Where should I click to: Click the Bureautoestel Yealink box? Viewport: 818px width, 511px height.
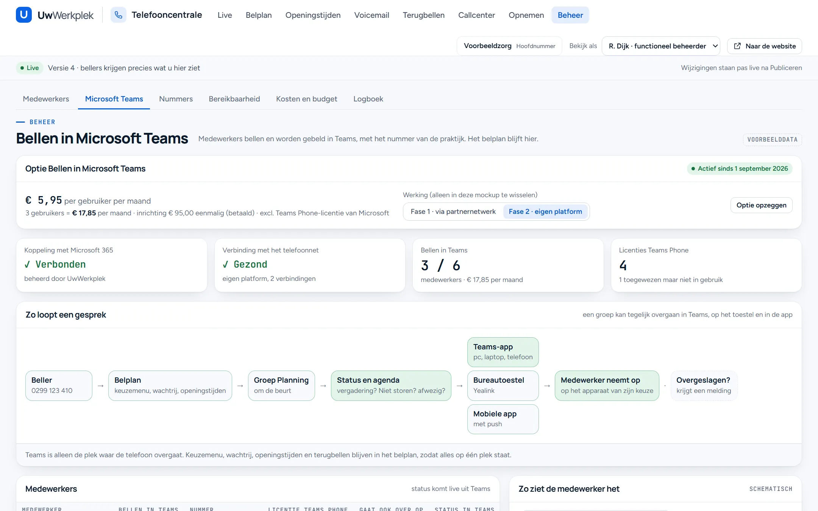(503, 385)
